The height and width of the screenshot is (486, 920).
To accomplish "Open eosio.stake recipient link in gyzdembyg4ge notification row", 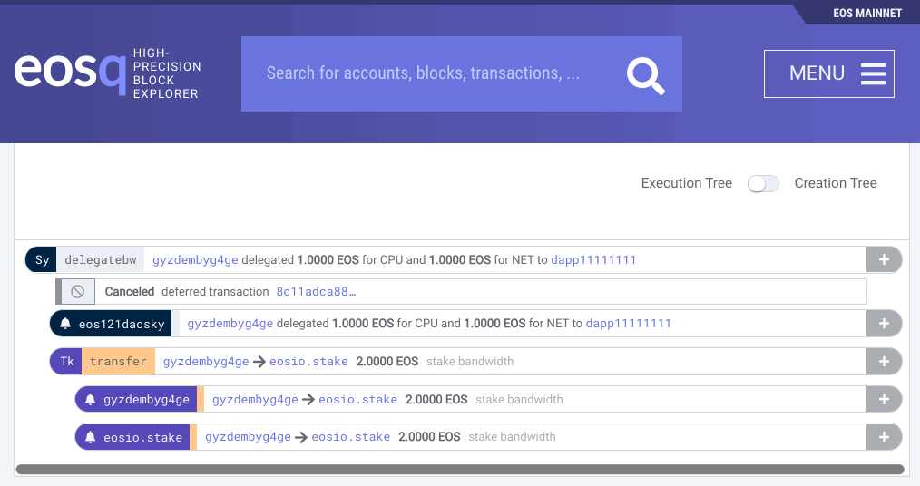I will [x=357, y=399].
